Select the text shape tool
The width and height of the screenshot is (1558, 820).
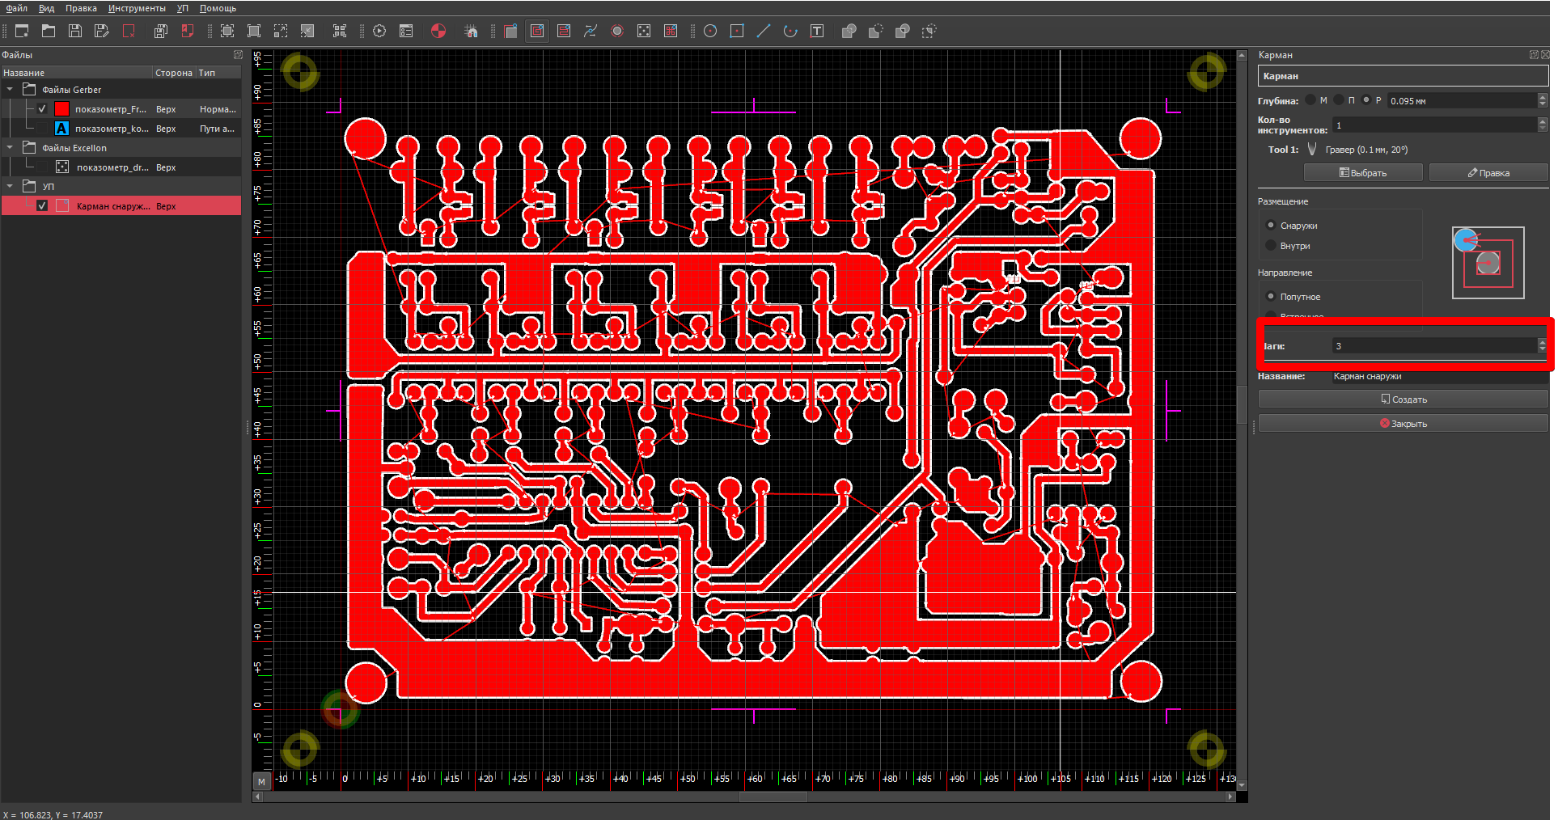click(817, 31)
